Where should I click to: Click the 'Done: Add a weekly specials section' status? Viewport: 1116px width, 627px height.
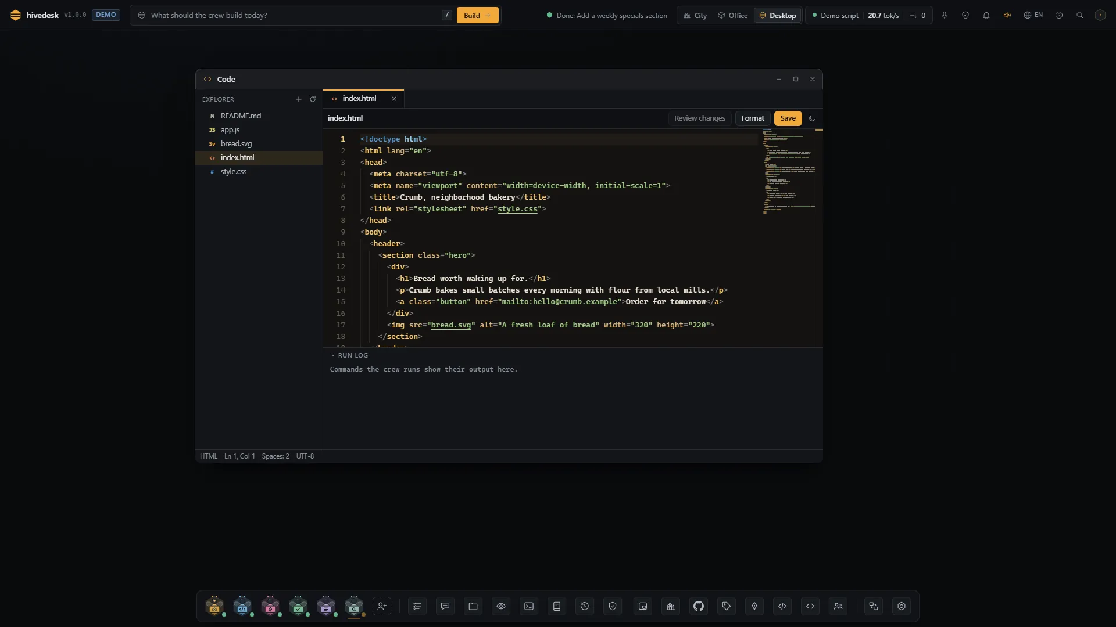(x=607, y=16)
